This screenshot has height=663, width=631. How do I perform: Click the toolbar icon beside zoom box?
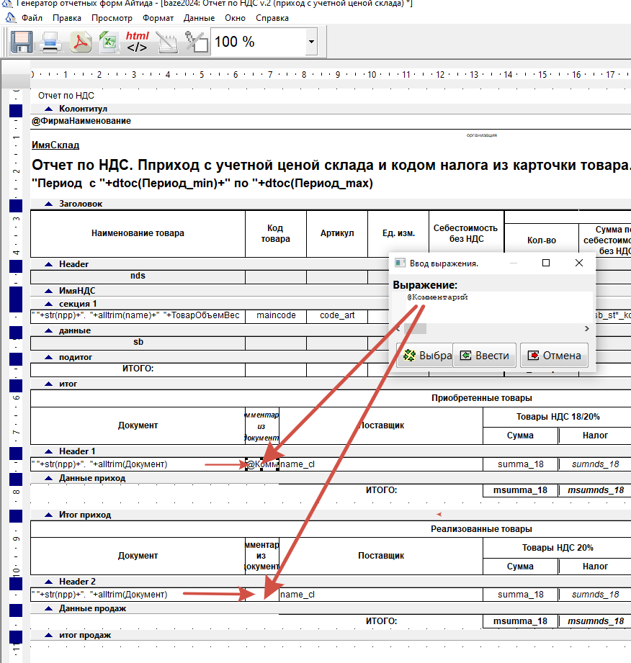tap(197, 42)
